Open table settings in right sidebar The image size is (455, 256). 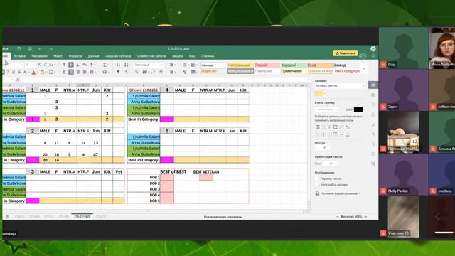pos(373,95)
